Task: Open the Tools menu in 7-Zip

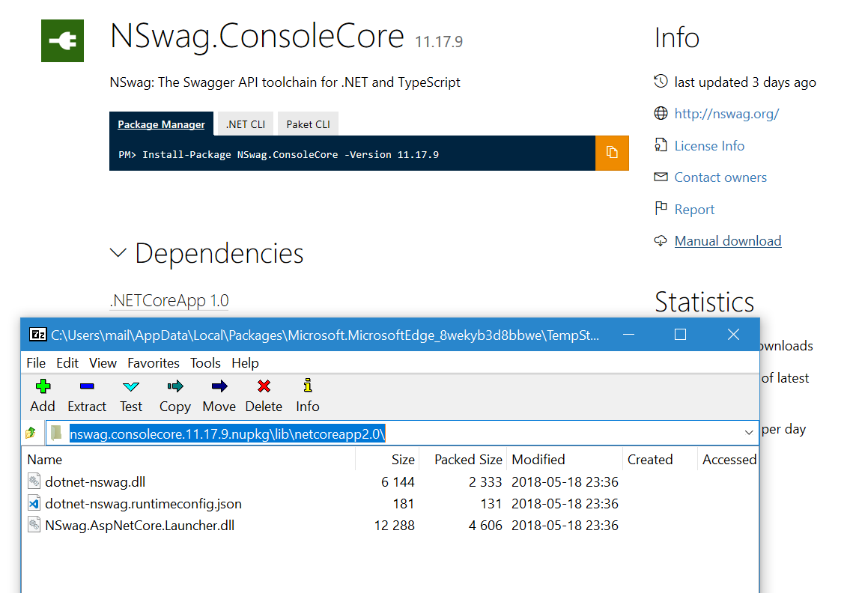Action: click(x=205, y=363)
